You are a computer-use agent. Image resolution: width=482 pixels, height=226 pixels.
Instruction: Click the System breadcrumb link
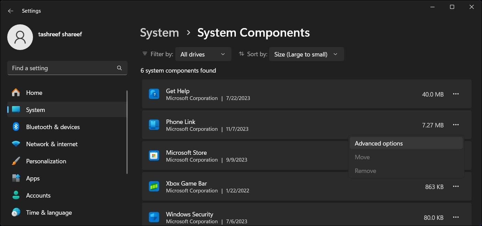159,32
